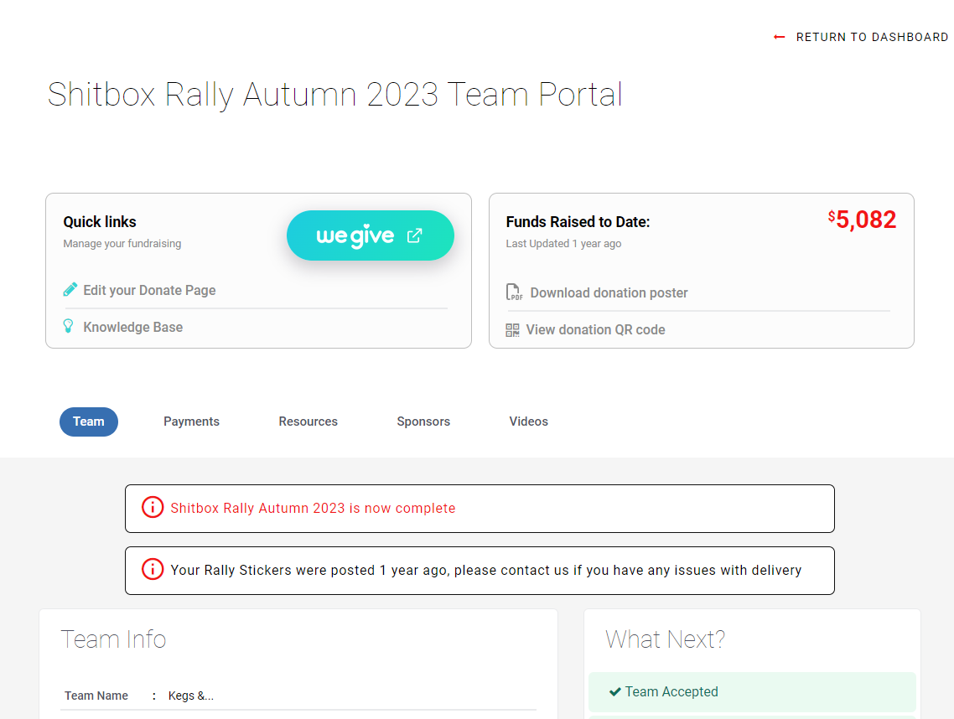Click the PDF file icon for donation poster
The image size is (954, 719).
pos(514,292)
